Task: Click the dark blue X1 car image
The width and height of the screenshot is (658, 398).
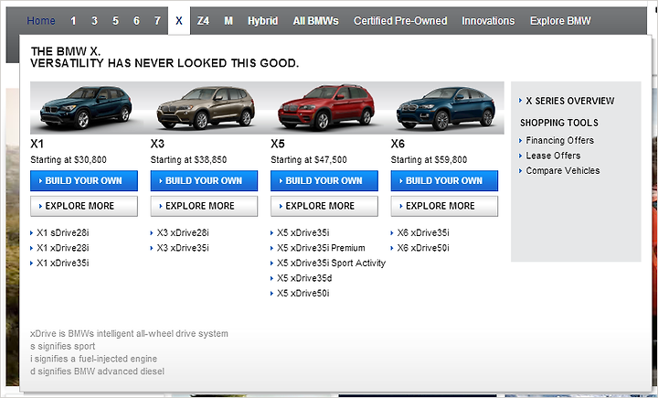Action: 86,107
